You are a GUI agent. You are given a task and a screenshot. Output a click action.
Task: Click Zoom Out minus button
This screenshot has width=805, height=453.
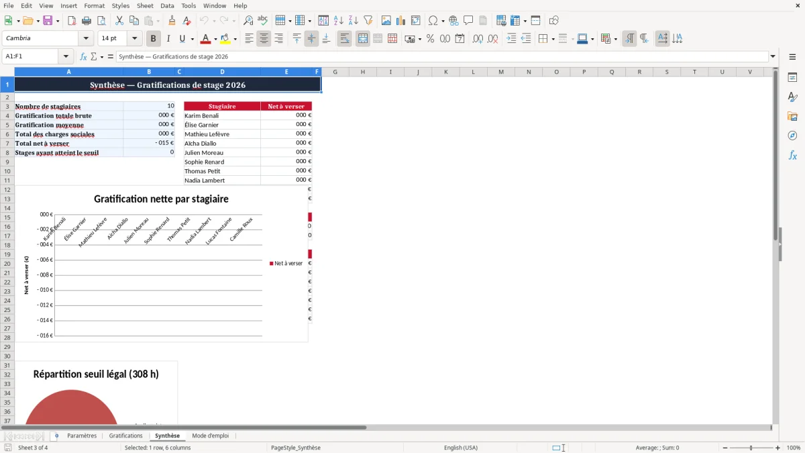725,448
